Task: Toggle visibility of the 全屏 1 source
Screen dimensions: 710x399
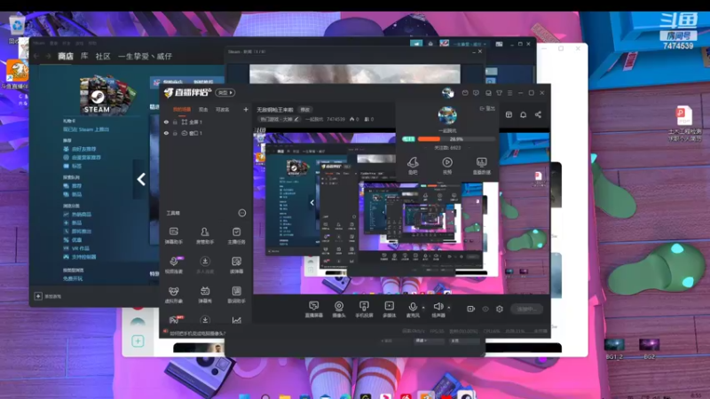Action: point(166,122)
